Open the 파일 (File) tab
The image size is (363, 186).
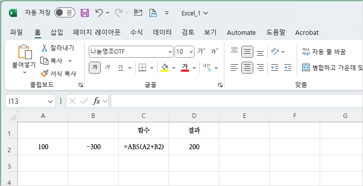[16, 32]
